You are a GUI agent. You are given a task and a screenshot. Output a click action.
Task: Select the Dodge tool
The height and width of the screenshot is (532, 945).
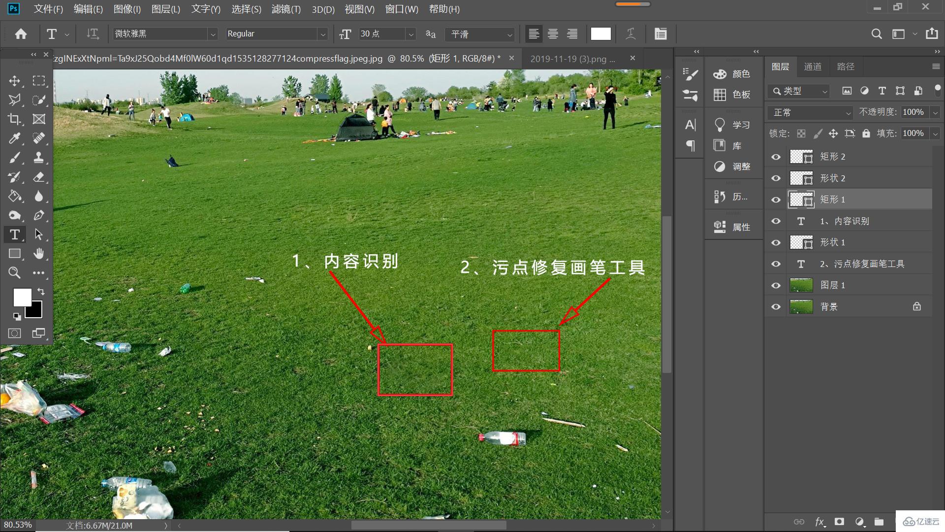pos(15,215)
